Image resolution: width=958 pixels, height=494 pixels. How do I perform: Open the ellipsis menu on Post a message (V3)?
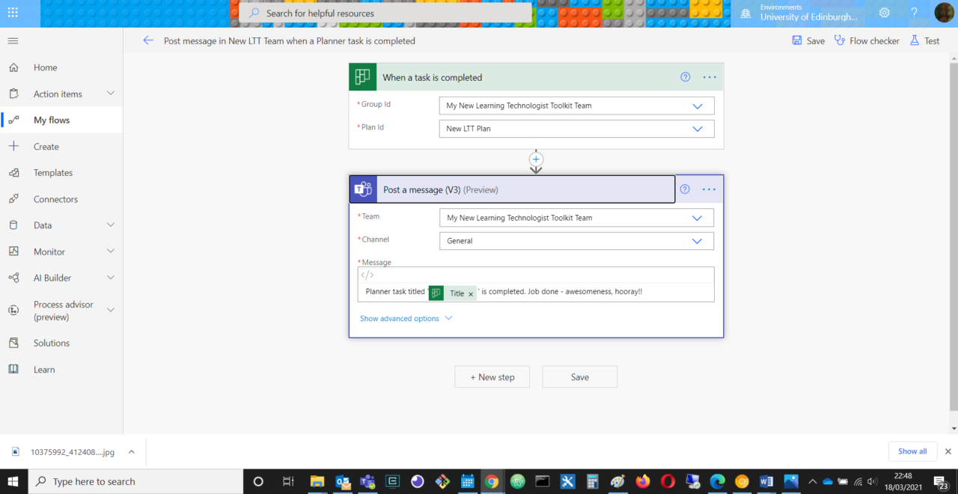click(709, 189)
